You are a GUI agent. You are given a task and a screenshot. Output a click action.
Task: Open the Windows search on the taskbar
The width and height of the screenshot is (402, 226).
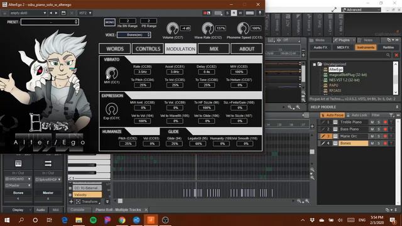21,220
